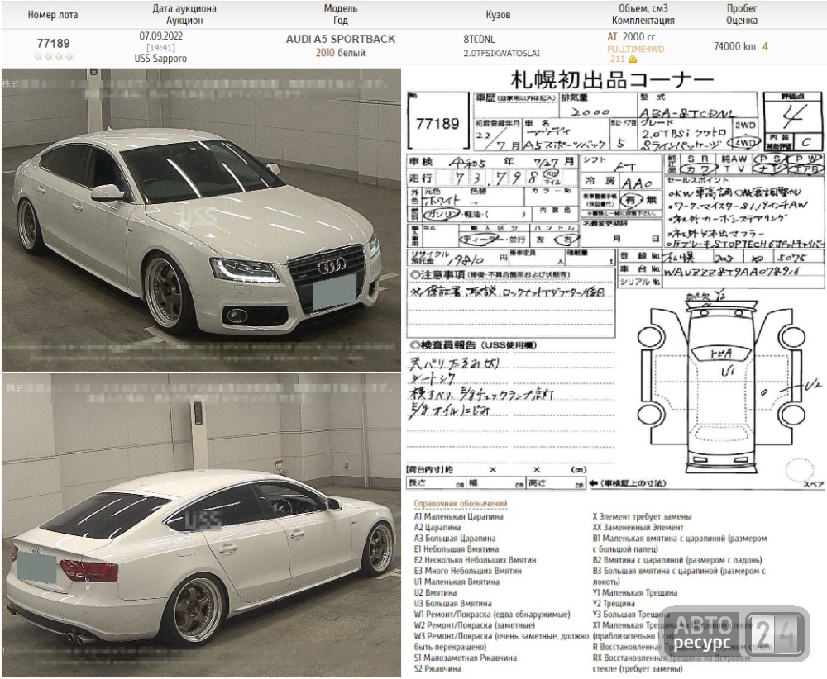
Task: Click the grade text 2.0TFSIKWATOSLAI
Action: (x=501, y=53)
